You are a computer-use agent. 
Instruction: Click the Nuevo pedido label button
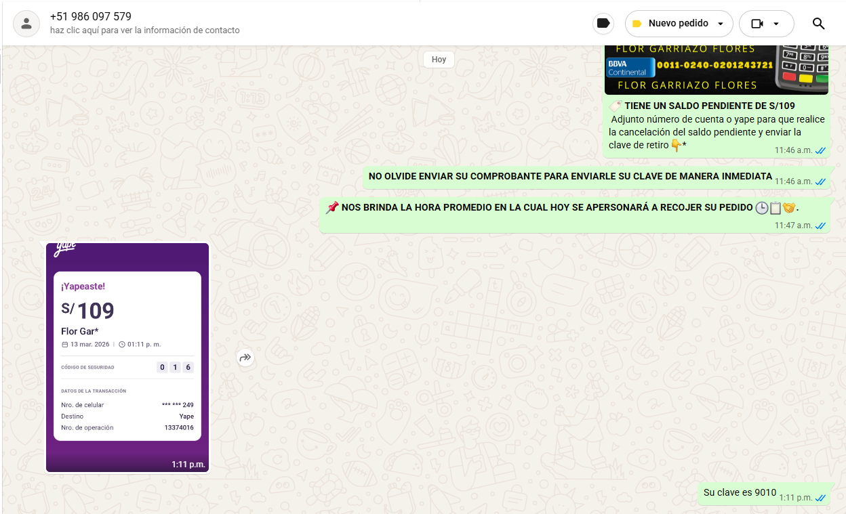point(678,24)
